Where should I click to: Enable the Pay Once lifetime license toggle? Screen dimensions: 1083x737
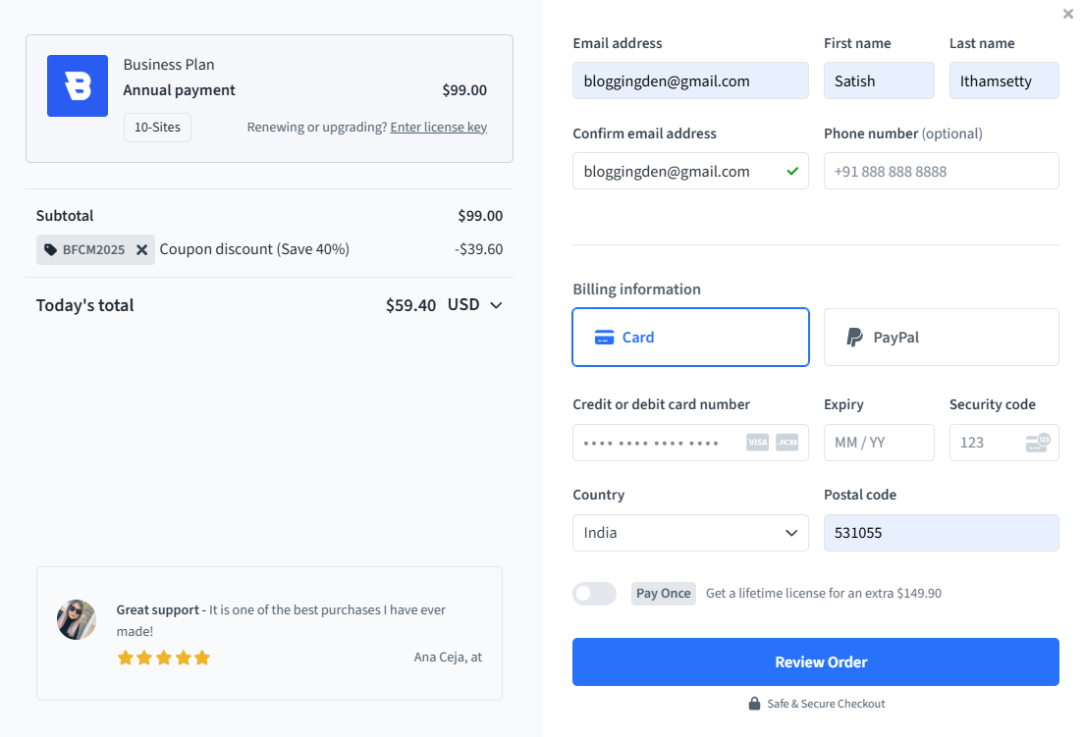(594, 593)
